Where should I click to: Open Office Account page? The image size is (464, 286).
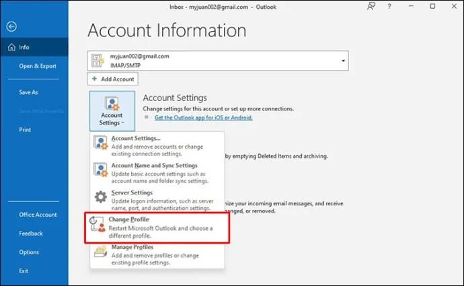38,215
